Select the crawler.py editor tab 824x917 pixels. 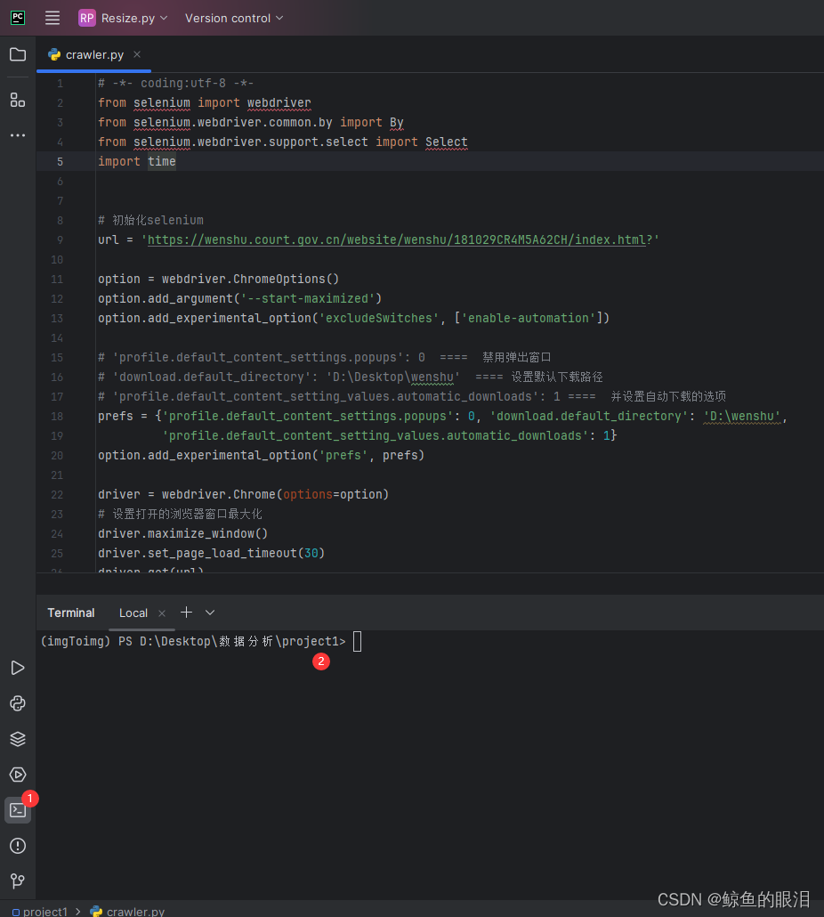coord(93,54)
